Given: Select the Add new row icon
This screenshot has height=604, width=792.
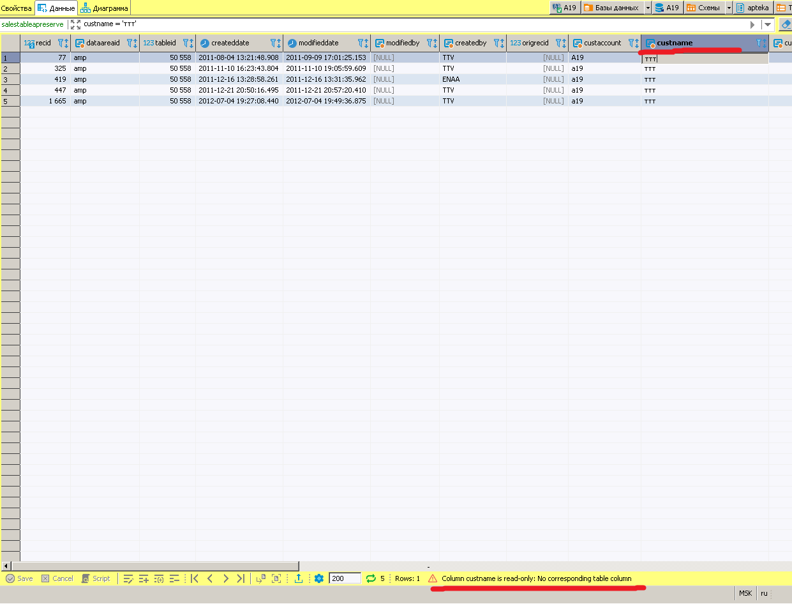Looking at the screenshot, I should tap(142, 578).
